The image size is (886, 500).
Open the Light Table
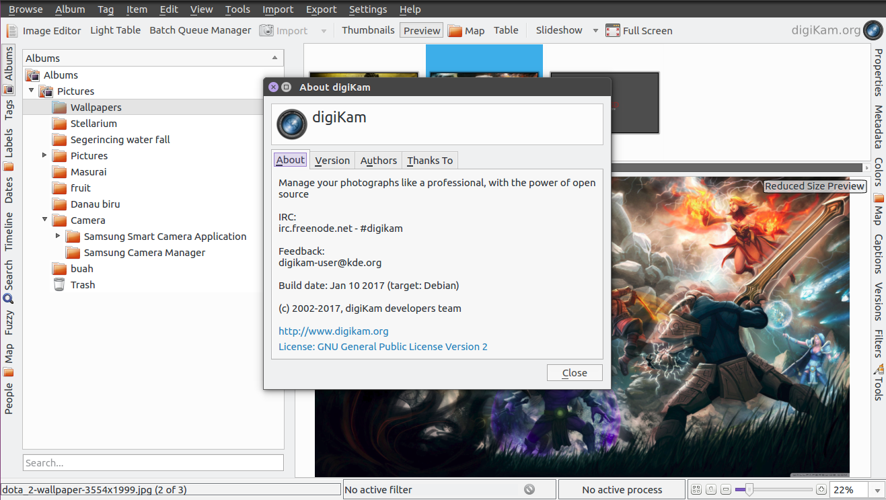tap(116, 30)
